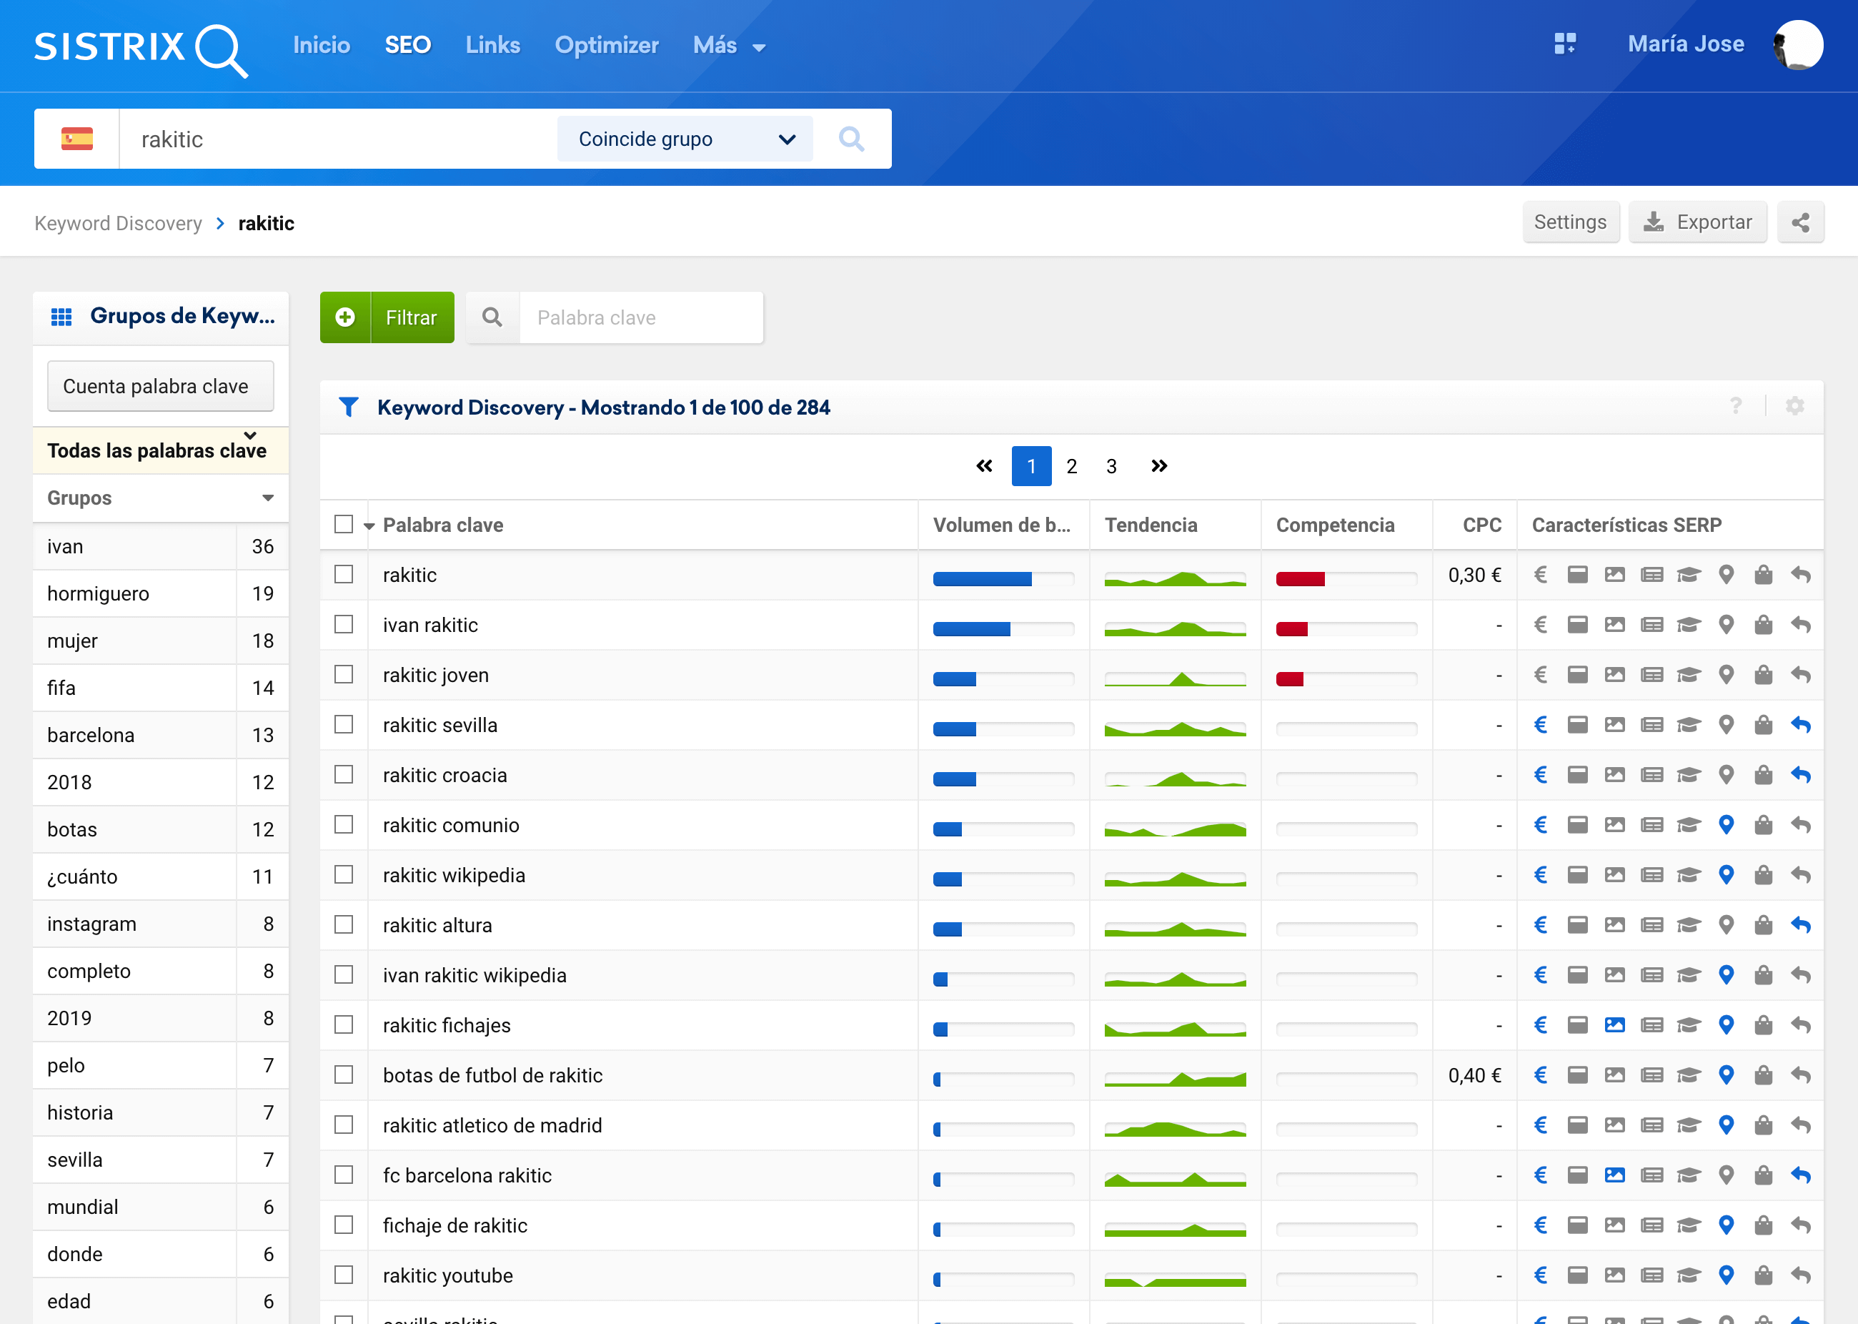This screenshot has height=1324, width=1858.
Task: Click the share icon button
Action: click(1800, 222)
